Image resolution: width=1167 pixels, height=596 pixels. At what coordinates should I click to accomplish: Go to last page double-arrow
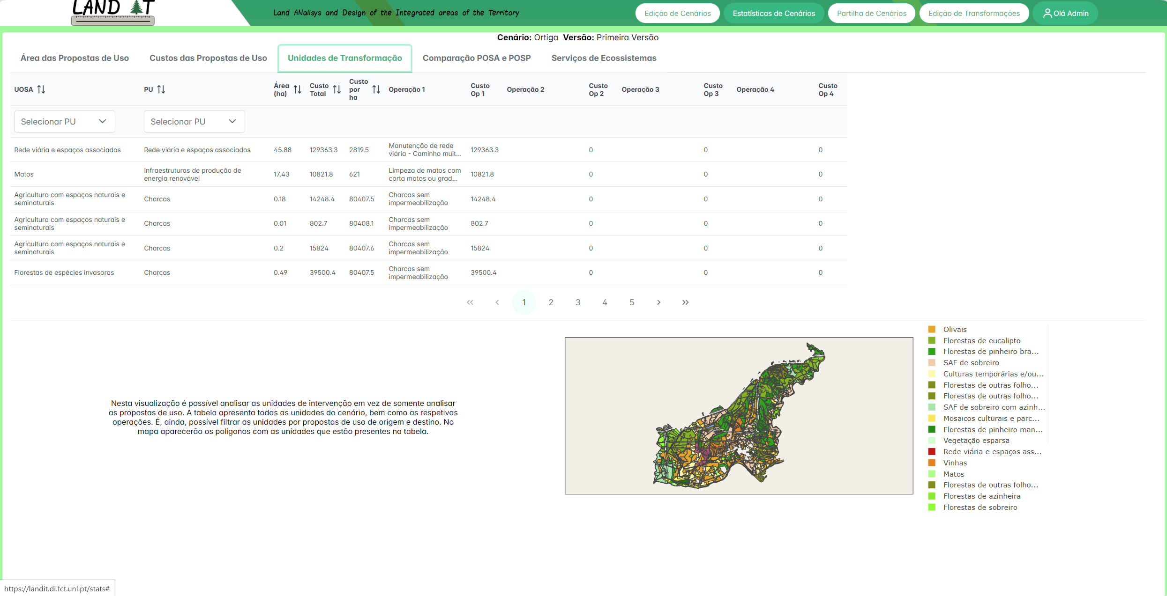685,302
